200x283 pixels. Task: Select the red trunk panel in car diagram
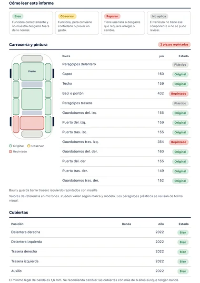pyautogui.click(x=32, y=123)
